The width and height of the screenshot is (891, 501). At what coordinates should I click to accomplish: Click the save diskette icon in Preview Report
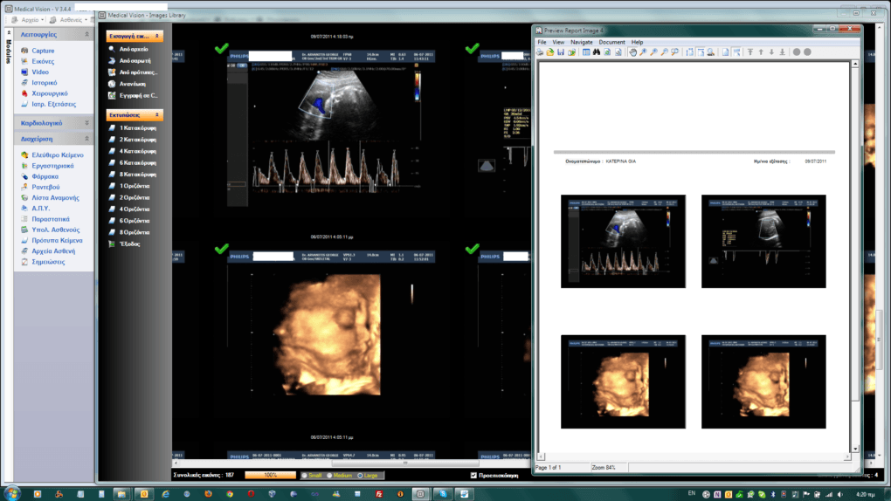[561, 52]
